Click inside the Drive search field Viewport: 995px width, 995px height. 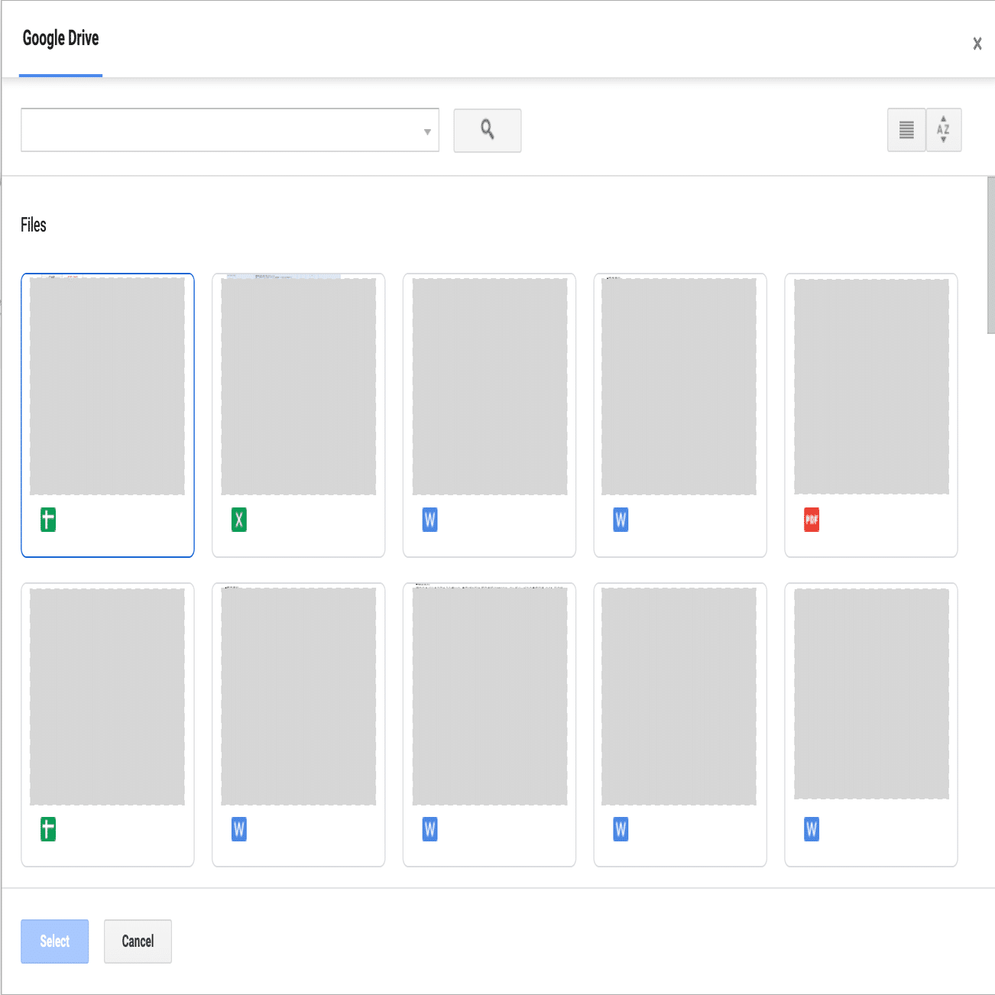click(x=218, y=130)
